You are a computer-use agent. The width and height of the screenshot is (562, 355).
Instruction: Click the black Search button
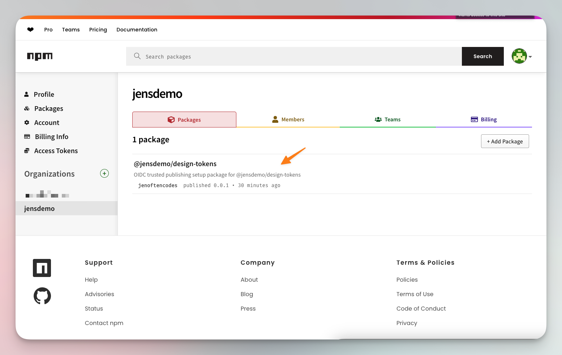tap(483, 56)
